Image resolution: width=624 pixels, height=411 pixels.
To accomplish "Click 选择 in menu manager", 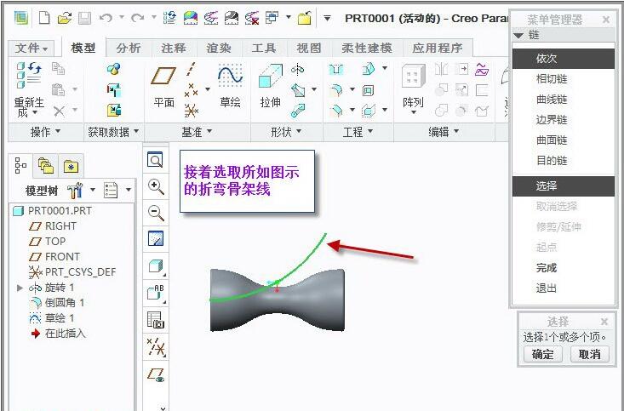I will 563,186.
